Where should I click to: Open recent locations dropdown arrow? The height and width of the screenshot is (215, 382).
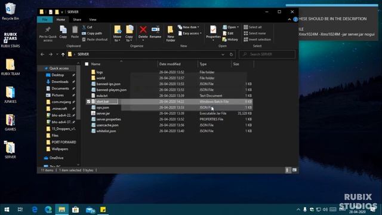57,54
